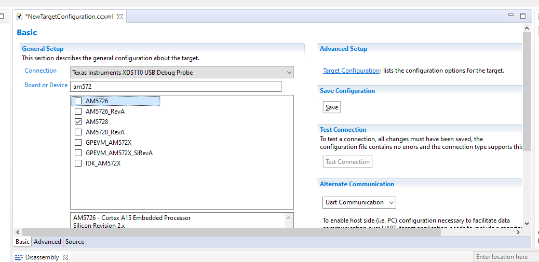The width and height of the screenshot is (539, 262).
Task: Select the AM5728 label text
Action: point(97,121)
